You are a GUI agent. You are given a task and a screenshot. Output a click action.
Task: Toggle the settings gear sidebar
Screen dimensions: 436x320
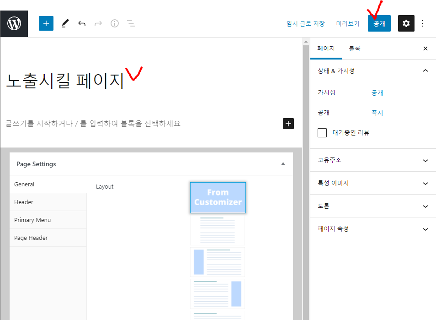coord(406,23)
